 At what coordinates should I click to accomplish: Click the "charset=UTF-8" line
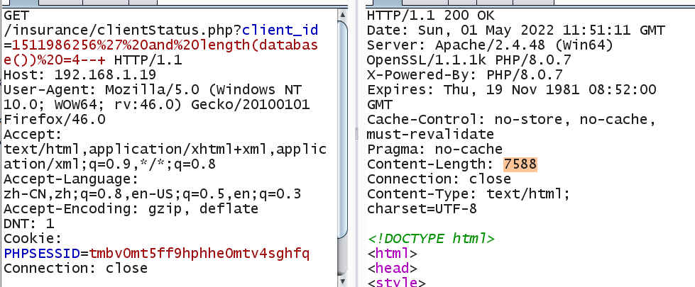[x=422, y=209]
